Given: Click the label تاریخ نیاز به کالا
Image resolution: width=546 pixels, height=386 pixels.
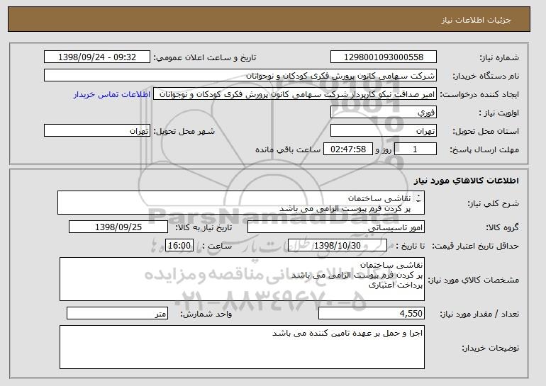Looking at the screenshot, I should tap(204, 227).
